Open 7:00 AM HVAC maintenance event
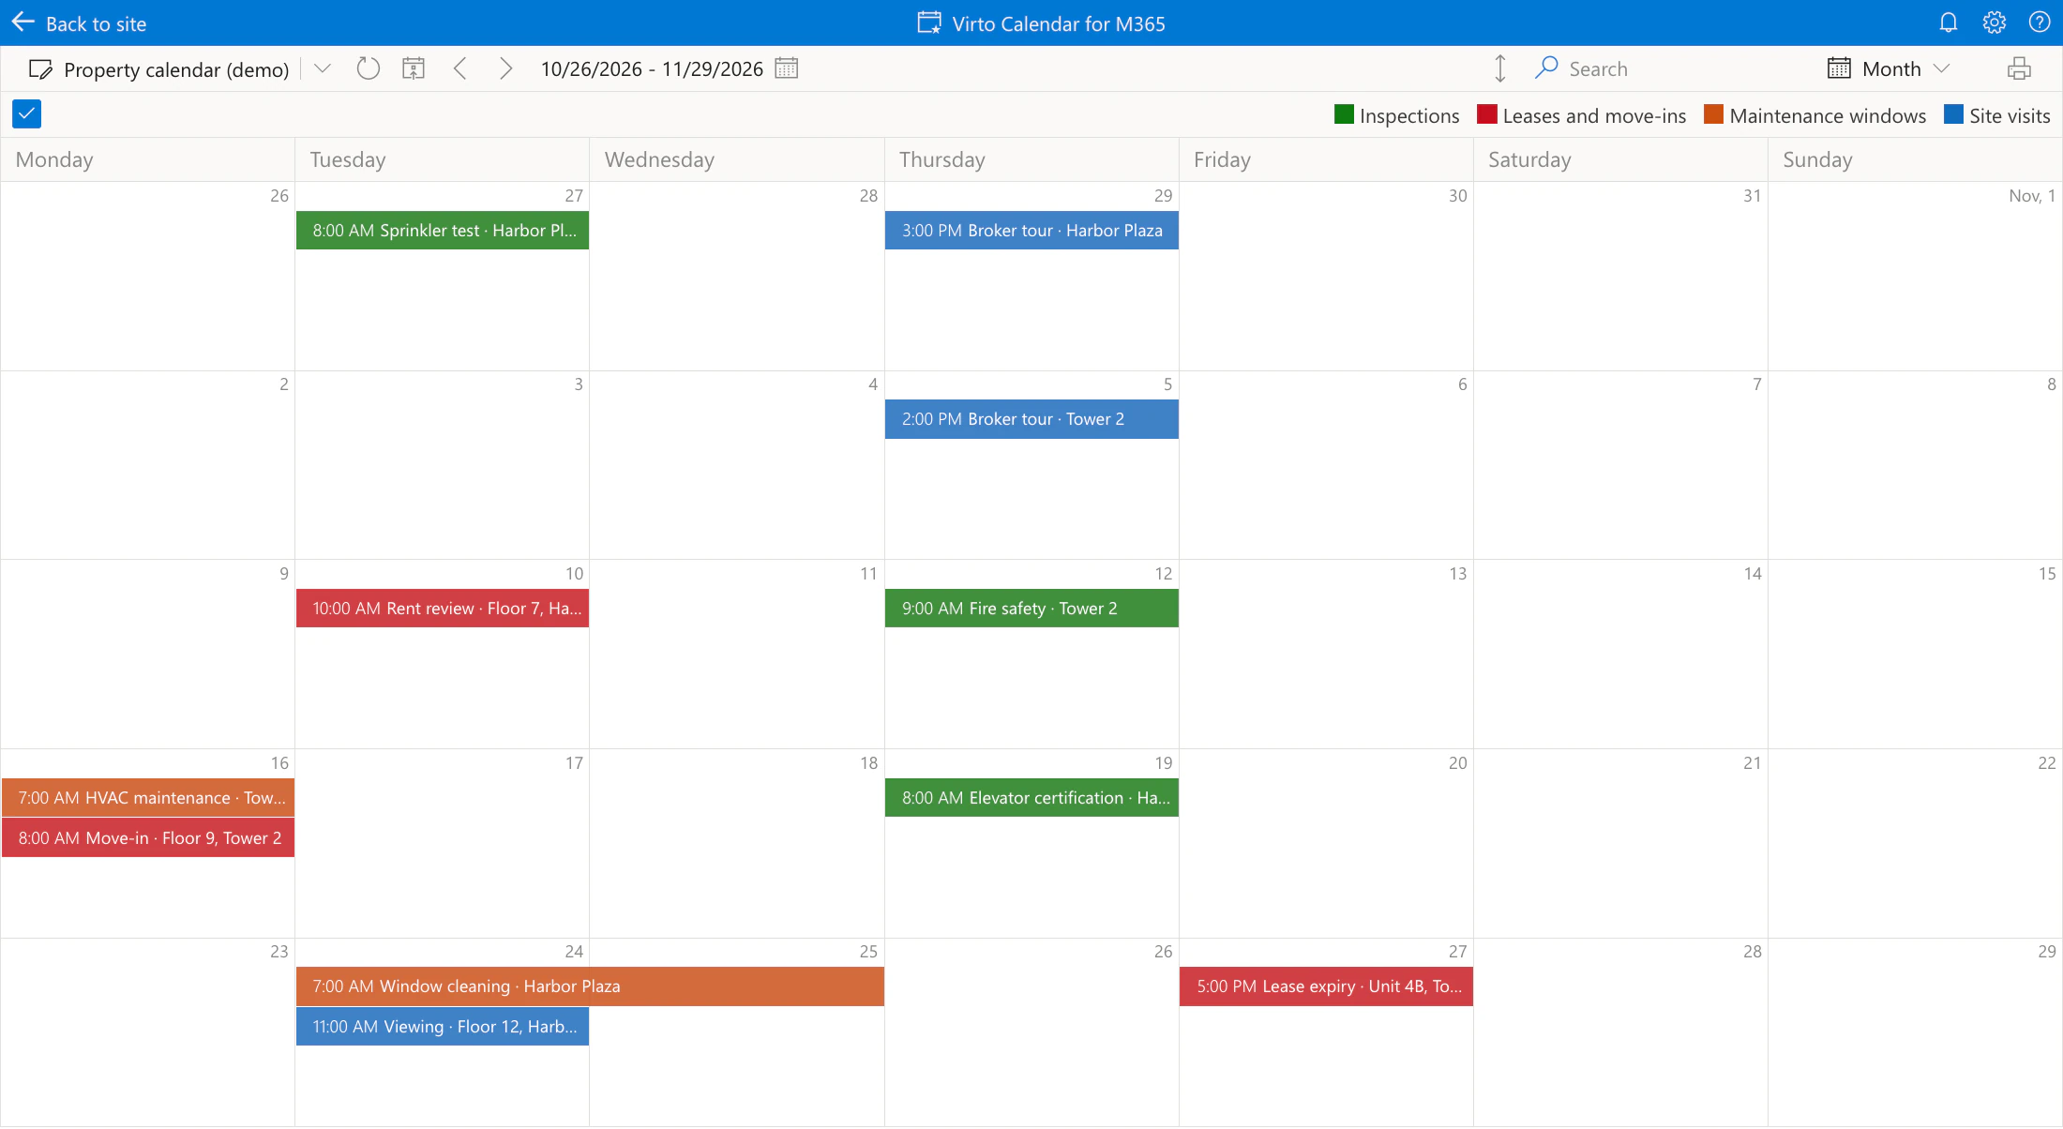Viewport: 2063px width, 1129px height. coord(148,798)
